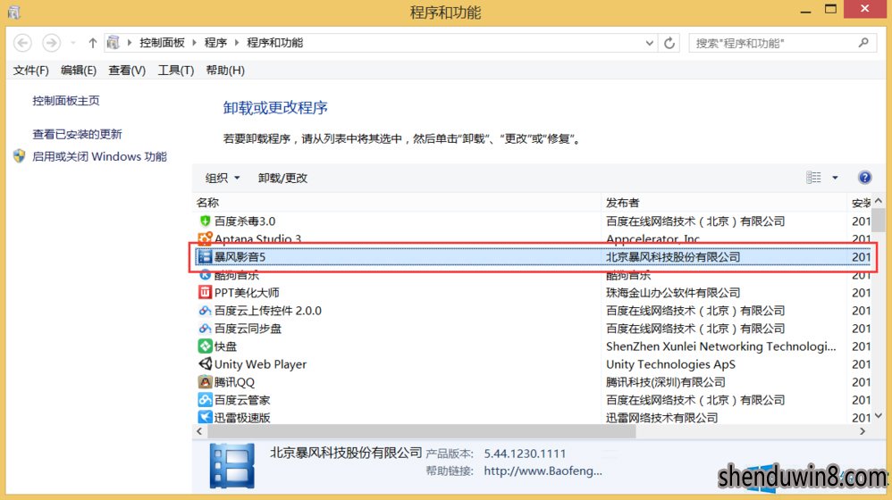Viewport: 892px width, 500px height.
Task: Go up one folder level
Action: tap(92, 43)
